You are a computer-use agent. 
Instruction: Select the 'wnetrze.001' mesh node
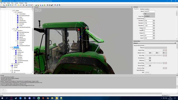[21, 52]
